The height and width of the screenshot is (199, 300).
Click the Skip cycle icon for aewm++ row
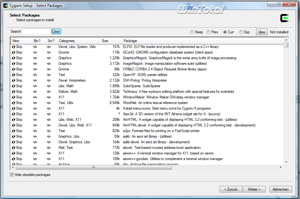(x=14, y=154)
